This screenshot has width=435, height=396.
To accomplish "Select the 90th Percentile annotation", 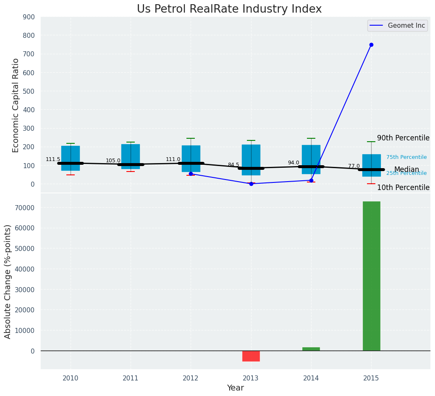I will coord(403,138).
